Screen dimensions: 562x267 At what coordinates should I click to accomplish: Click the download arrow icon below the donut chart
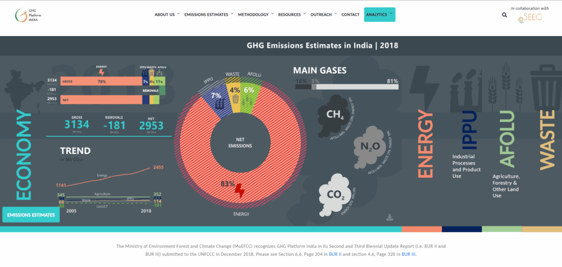coord(389,217)
